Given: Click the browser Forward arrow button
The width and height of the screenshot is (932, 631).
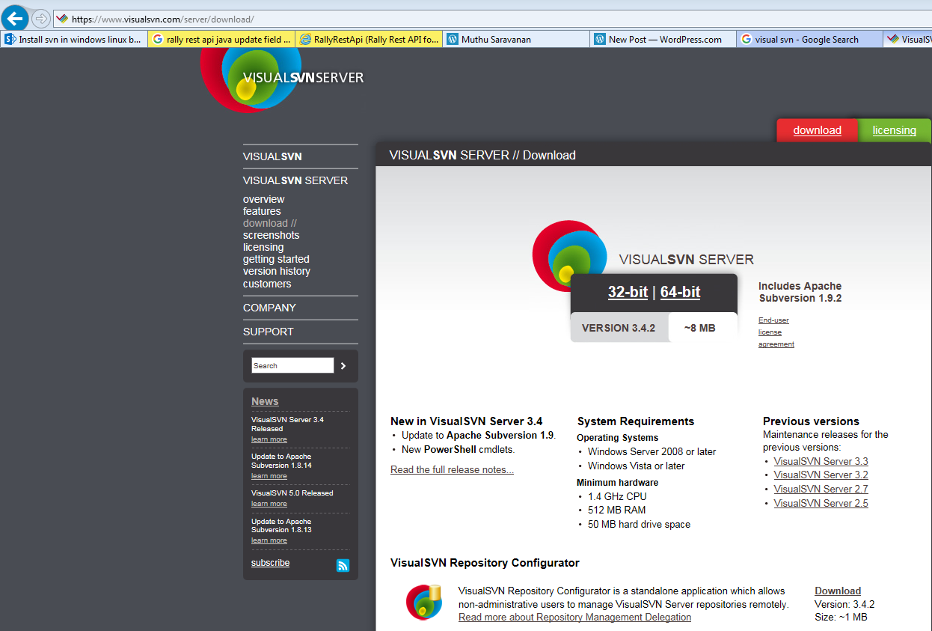Looking at the screenshot, I should 41,19.
